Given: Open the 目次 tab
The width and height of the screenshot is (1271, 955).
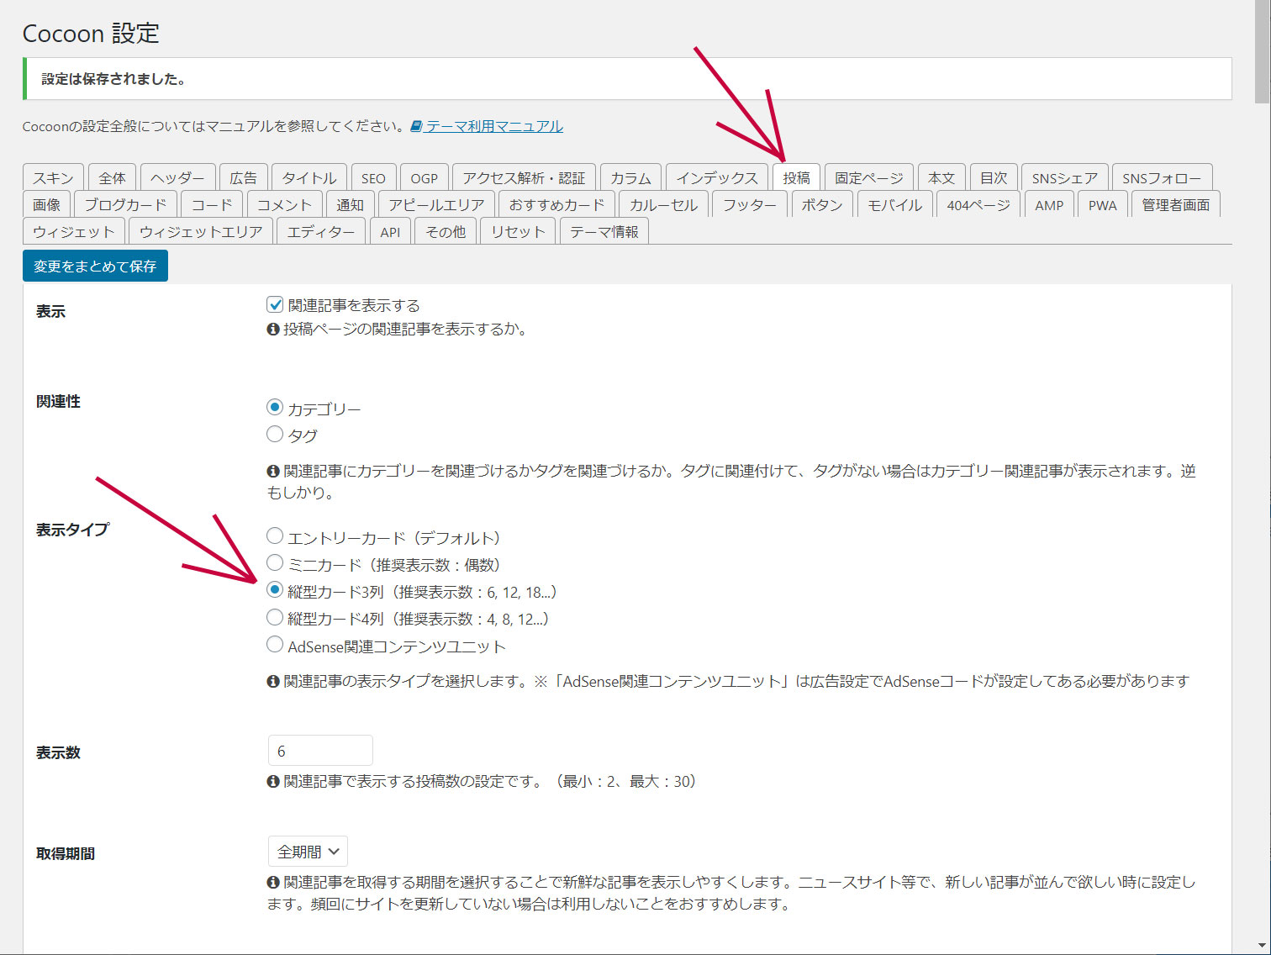Looking at the screenshot, I should coord(994,177).
